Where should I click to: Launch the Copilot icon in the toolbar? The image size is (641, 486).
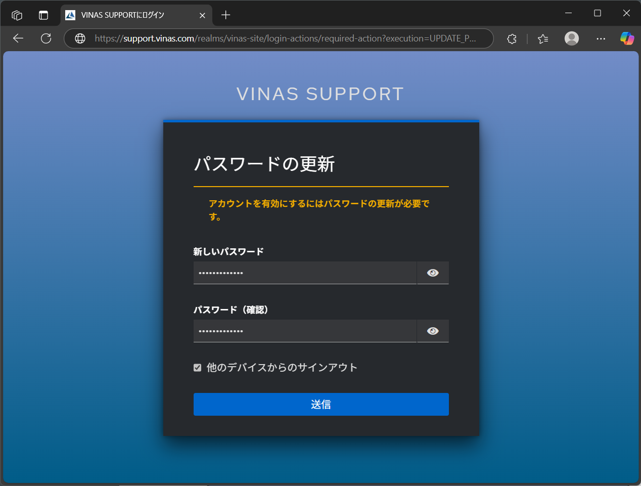pyautogui.click(x=627, y=38)
